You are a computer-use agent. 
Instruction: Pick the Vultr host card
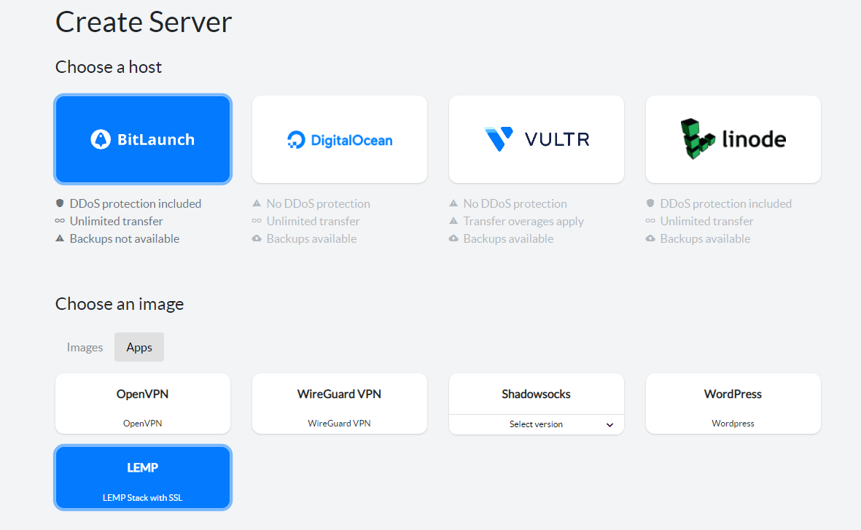(537, 139)
